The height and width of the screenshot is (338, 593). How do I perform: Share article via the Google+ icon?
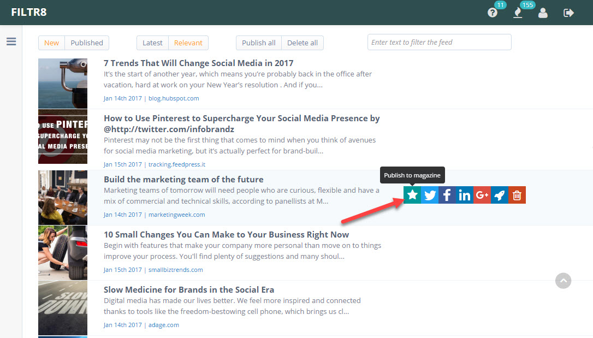pos(482,195)
